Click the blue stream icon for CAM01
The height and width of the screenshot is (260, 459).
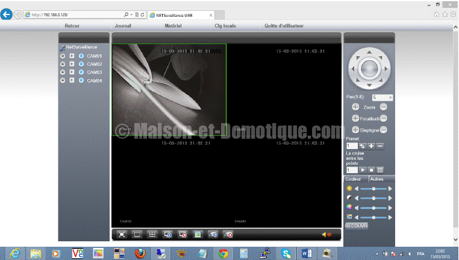(x=81, y=56)
